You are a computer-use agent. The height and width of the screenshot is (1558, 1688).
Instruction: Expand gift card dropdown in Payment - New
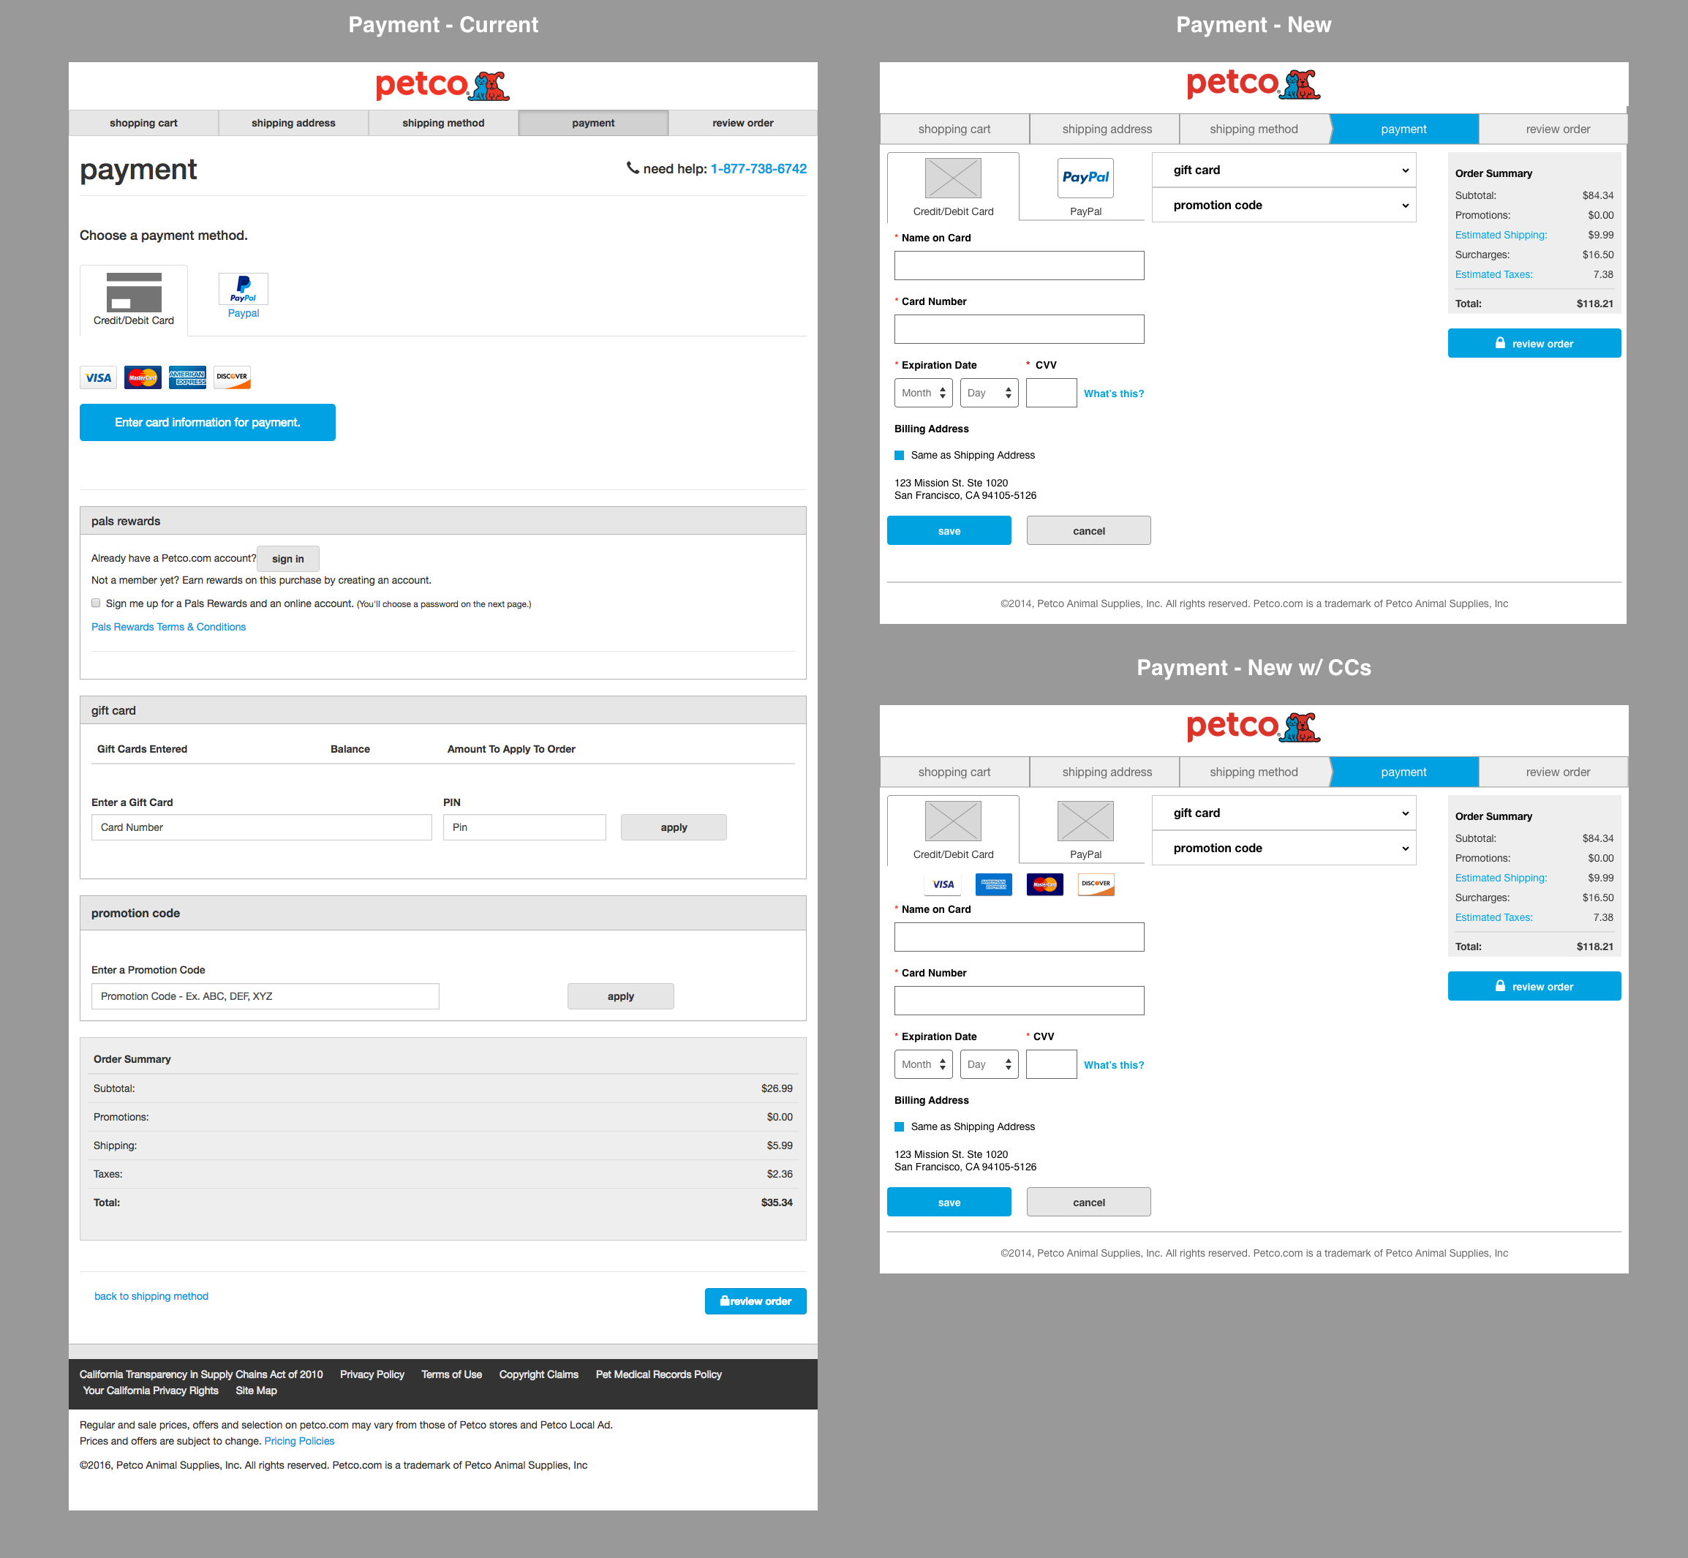tap(1284, 170)
